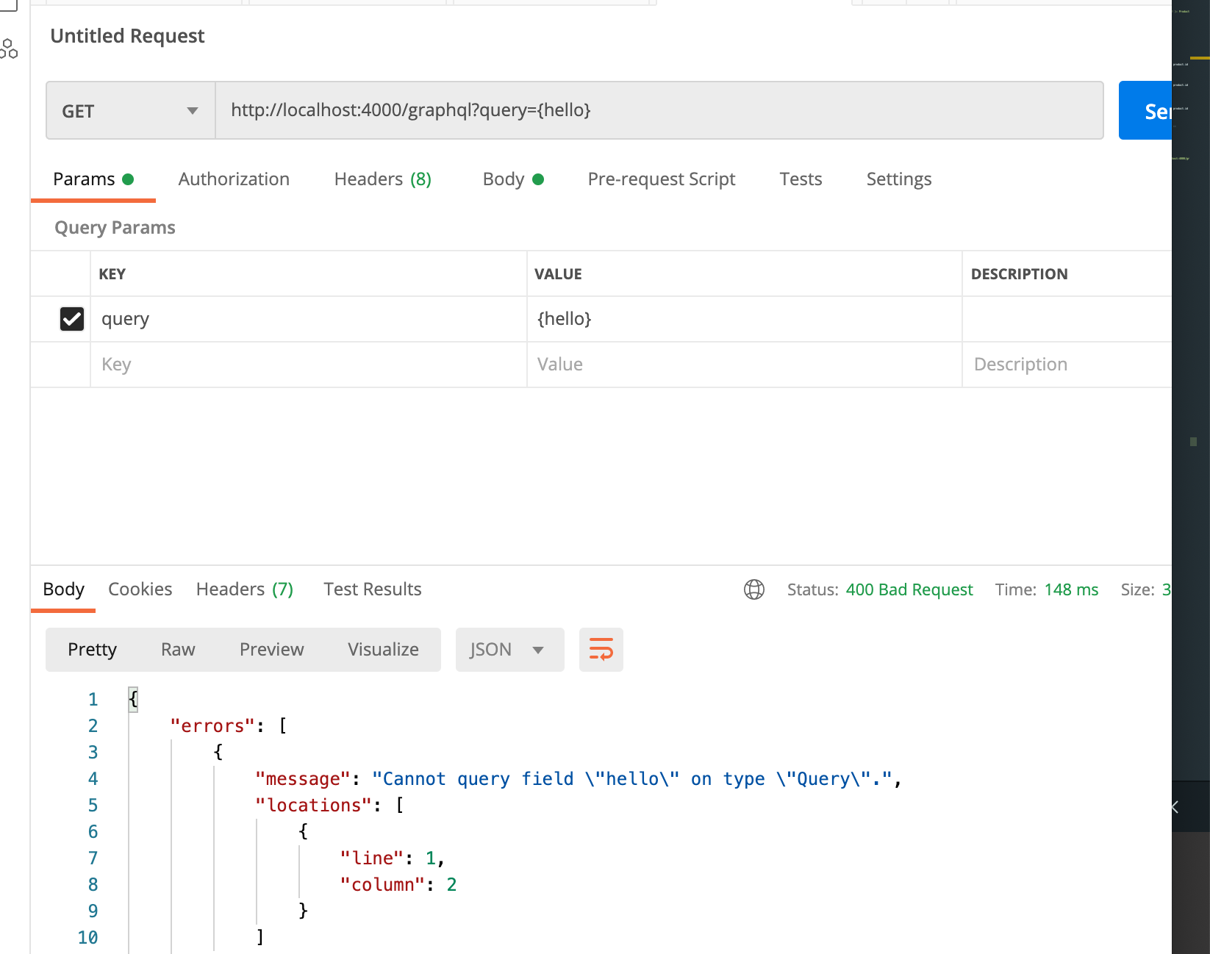
Task: Click the empty Key placeholder field
Action: (309, 365)
